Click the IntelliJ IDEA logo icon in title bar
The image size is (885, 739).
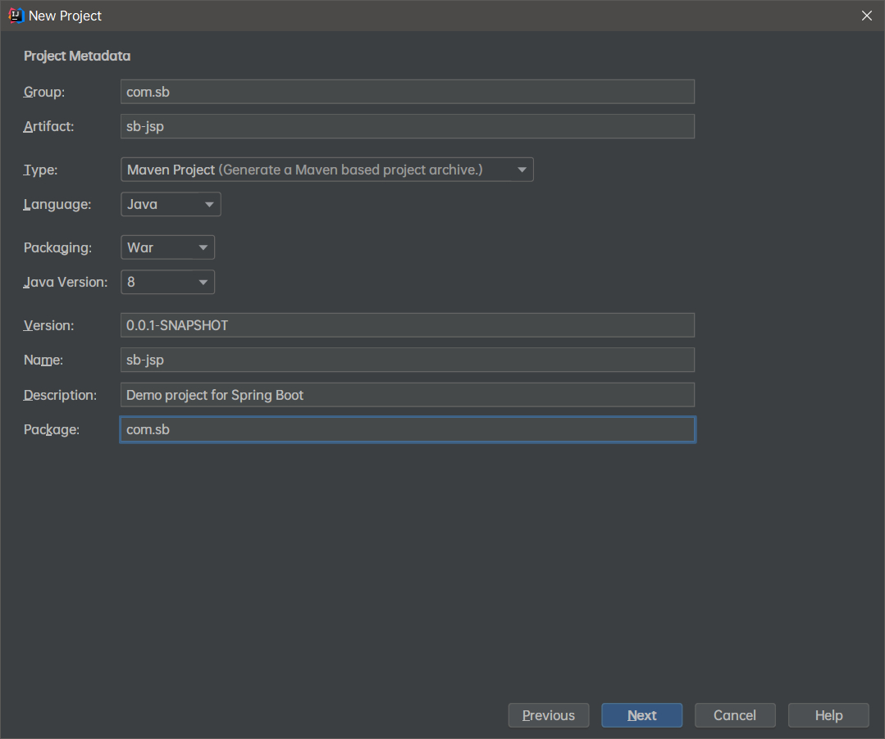(16, 16)
